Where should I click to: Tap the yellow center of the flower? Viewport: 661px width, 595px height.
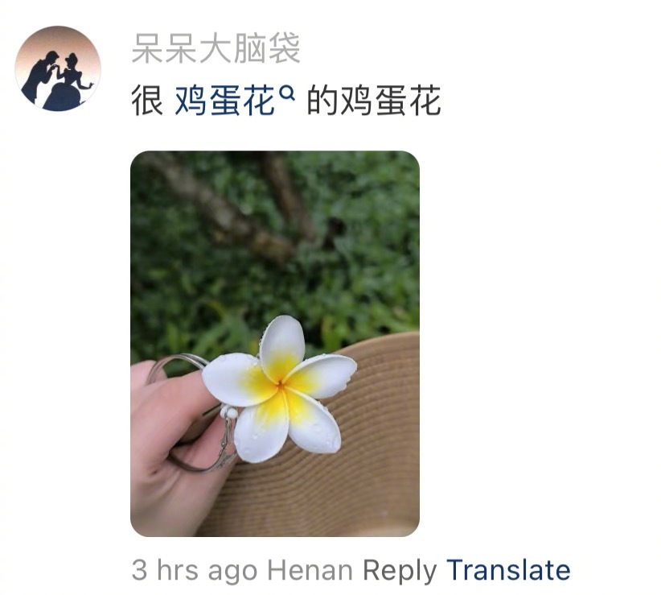(x=281, y=384)
